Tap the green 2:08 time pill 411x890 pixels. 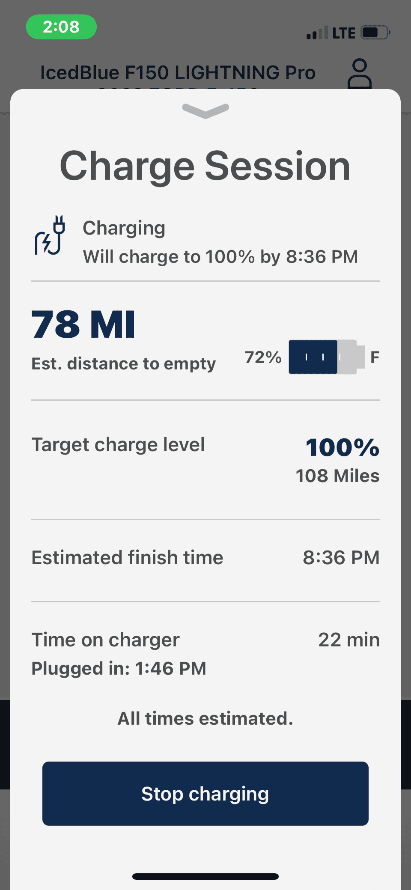click(x=61, y=27)
